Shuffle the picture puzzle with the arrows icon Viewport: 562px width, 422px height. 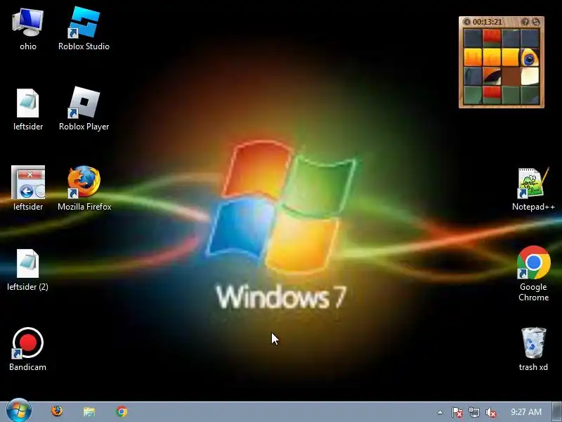(536, 22)
